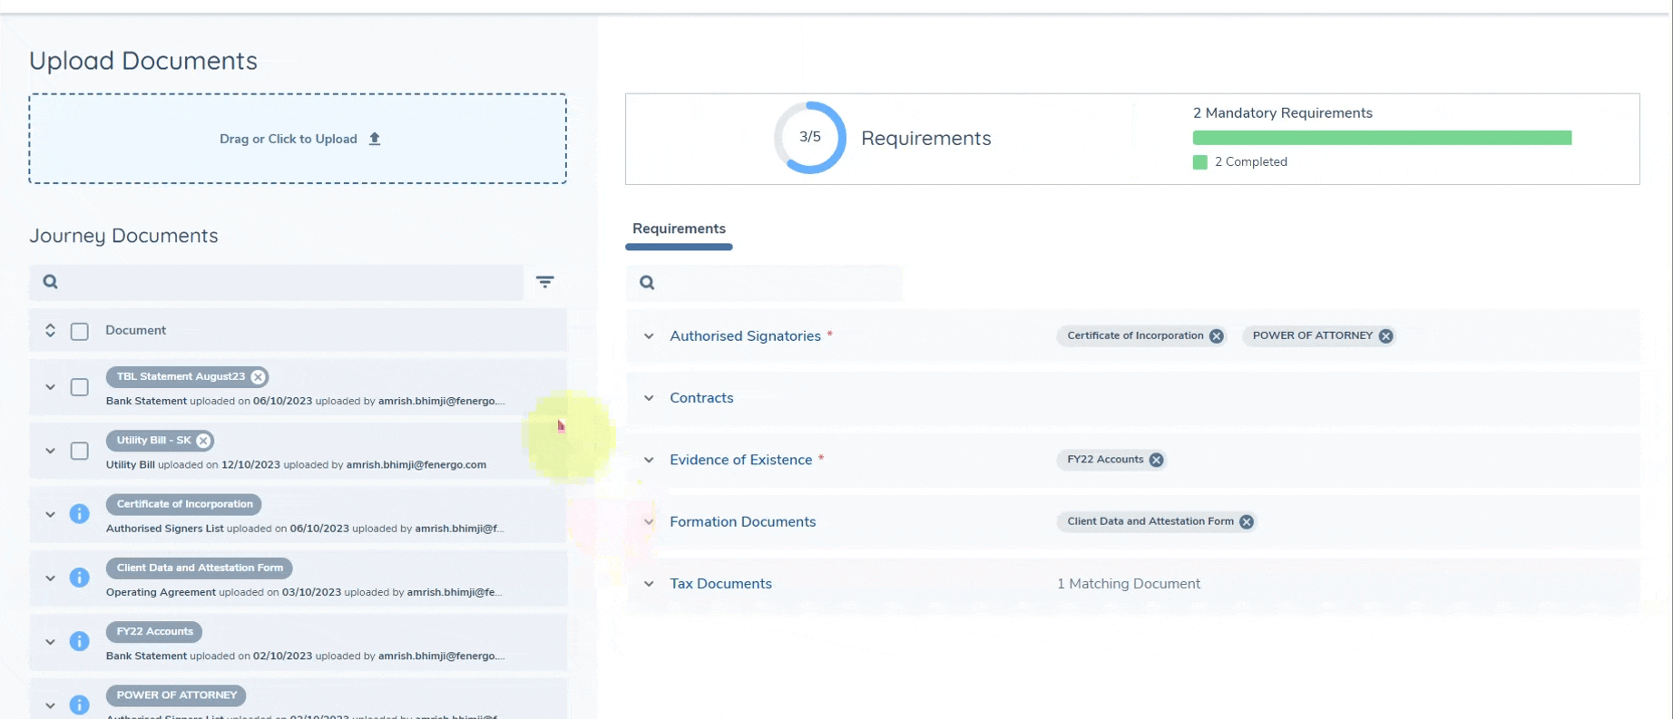The width and height of the screenshot is (1673, 719).
Task: Click info icon for Client Data and Attestation Form
Action: click(80, 578)
